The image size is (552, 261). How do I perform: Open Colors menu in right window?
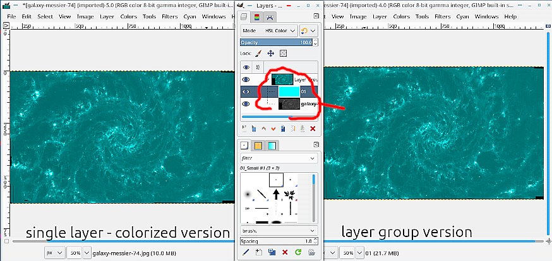click(x=401, y=16)
